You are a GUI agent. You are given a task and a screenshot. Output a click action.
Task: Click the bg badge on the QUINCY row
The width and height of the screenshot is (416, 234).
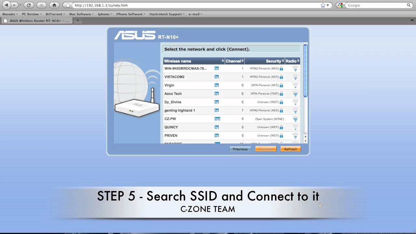coord(216,127)
